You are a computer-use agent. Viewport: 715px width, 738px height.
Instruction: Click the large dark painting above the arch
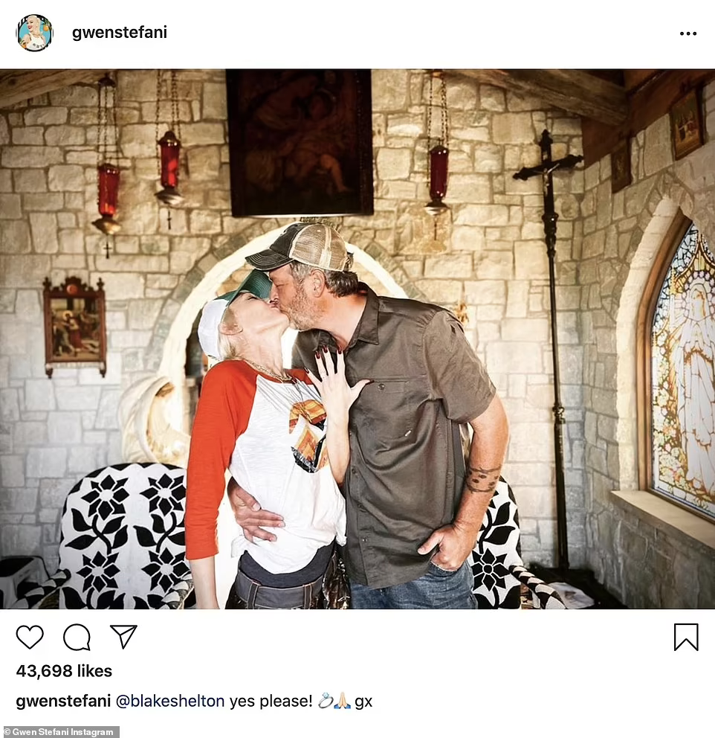(x=300, y=143)
